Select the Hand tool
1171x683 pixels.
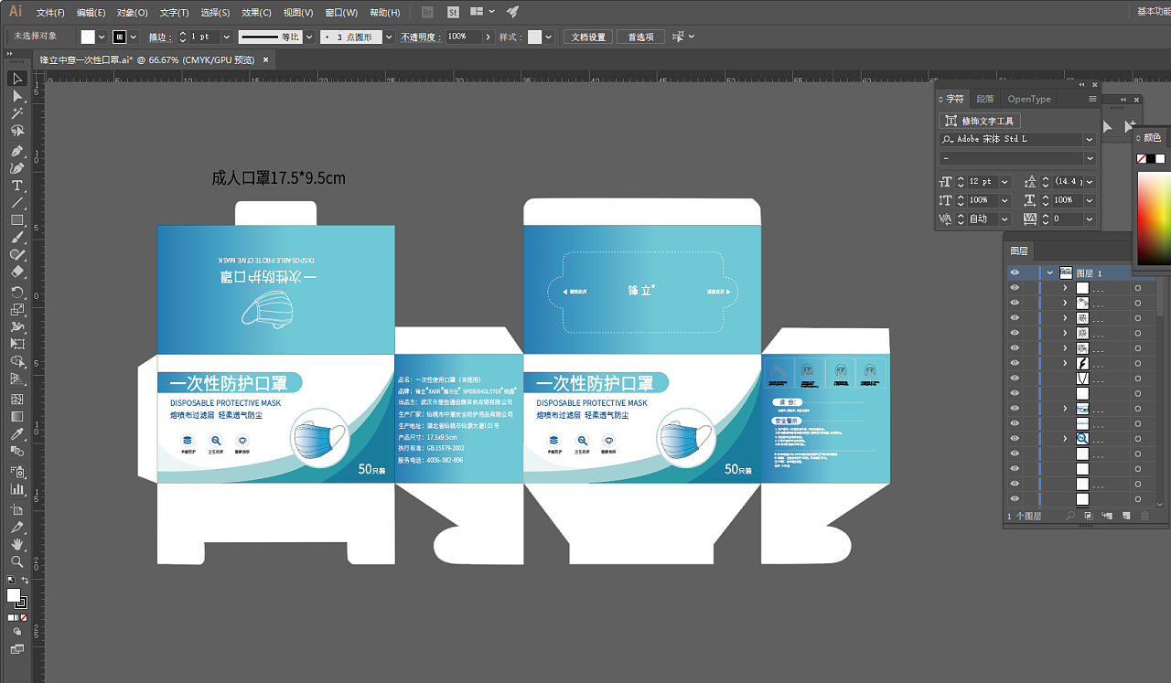coord(16,544)
